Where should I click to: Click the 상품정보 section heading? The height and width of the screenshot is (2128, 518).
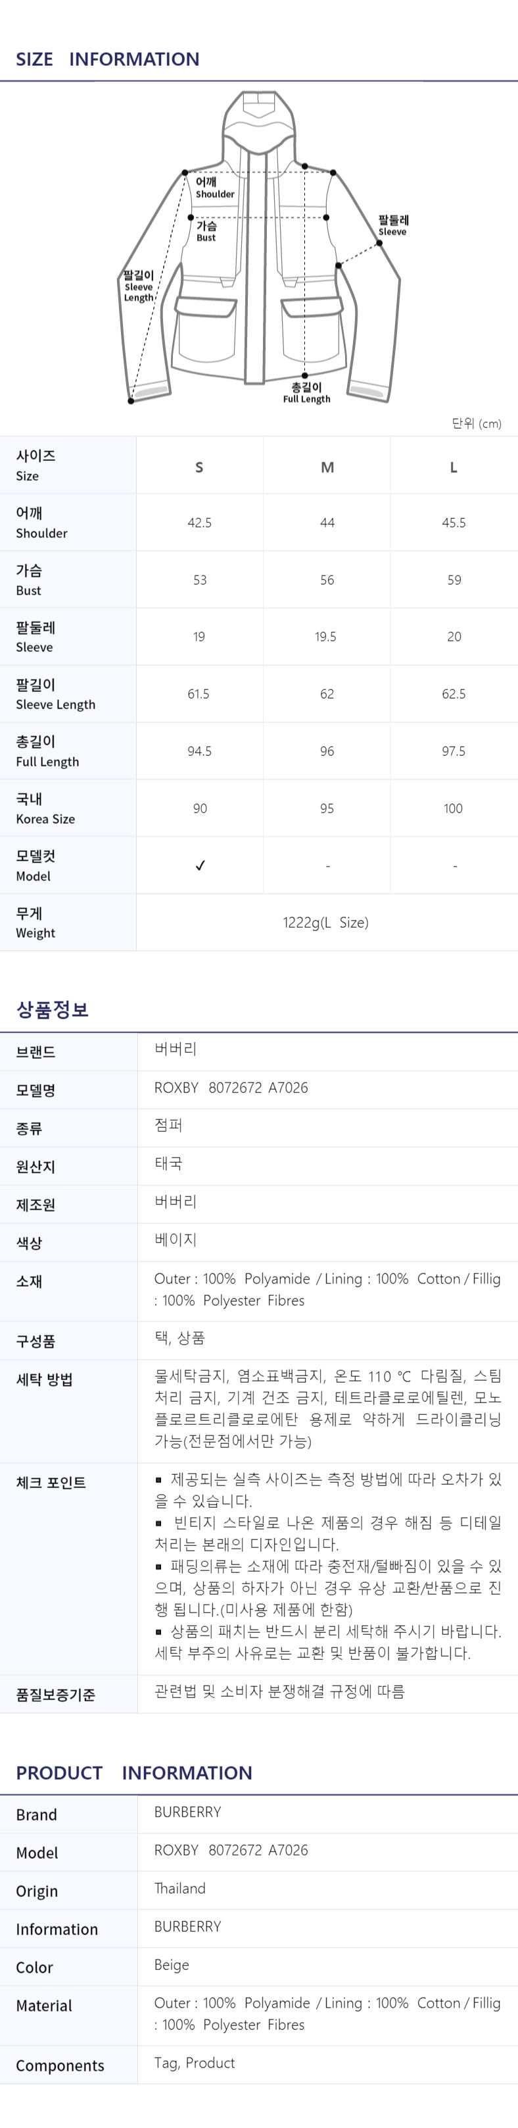[52, 1009]
